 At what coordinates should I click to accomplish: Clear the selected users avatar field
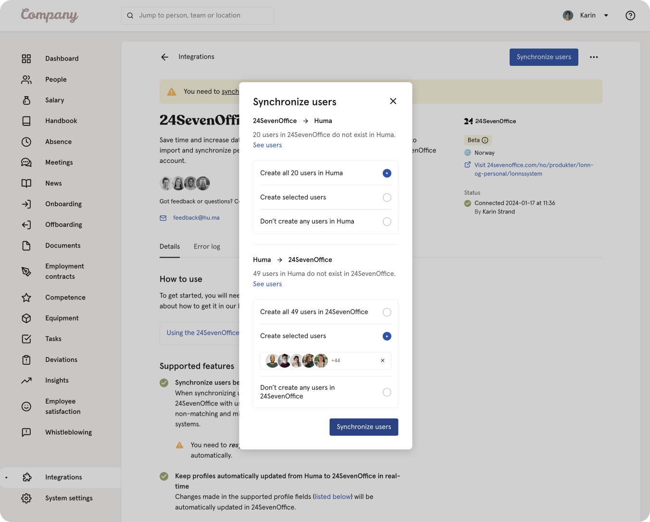click(383, 360)
